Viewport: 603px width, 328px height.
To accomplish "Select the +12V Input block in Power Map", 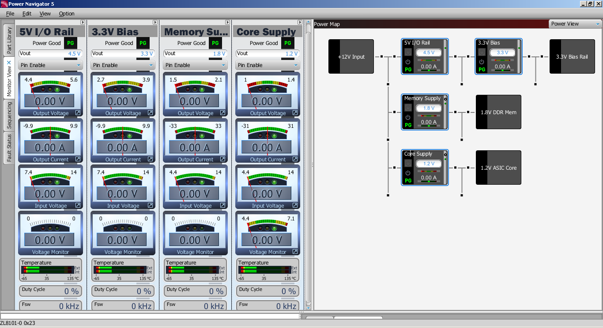I will [x=351, y=56].
